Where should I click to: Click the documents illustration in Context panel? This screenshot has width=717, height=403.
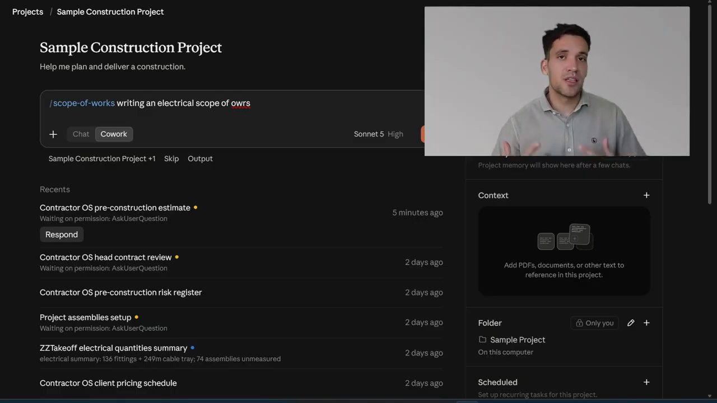tap(564, 237)
